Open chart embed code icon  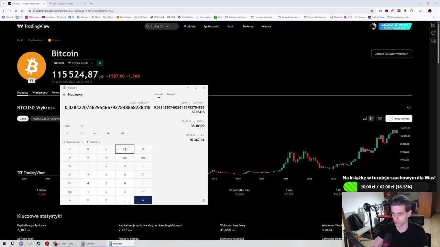pos(409,108)
